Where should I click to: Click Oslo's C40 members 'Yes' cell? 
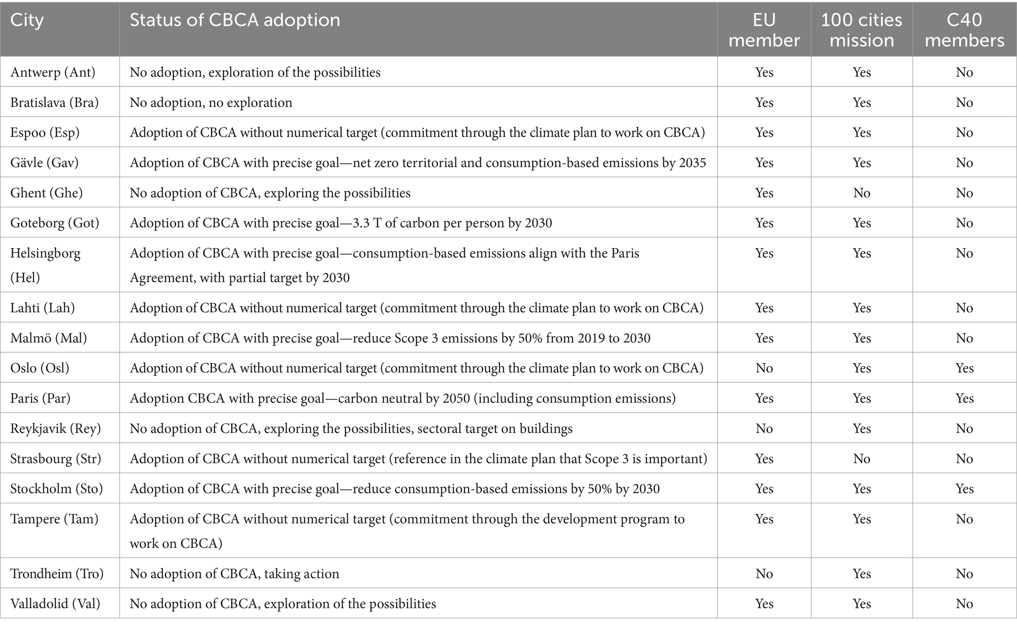point(964,368)
